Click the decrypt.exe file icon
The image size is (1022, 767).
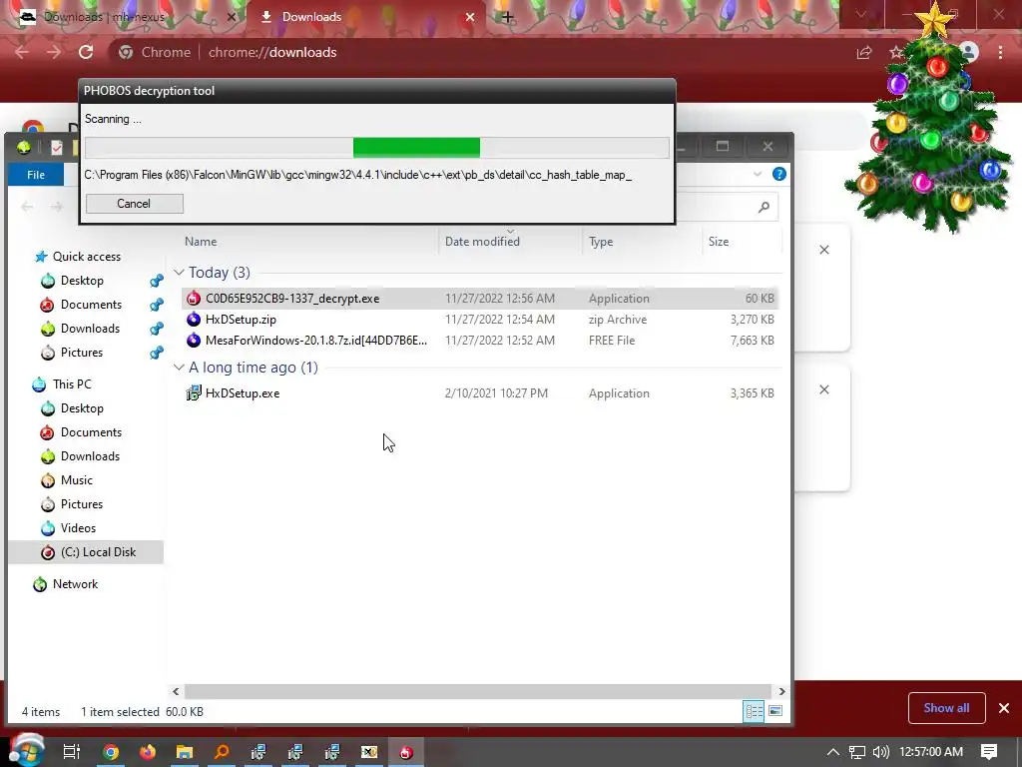(x=194, y=298)
